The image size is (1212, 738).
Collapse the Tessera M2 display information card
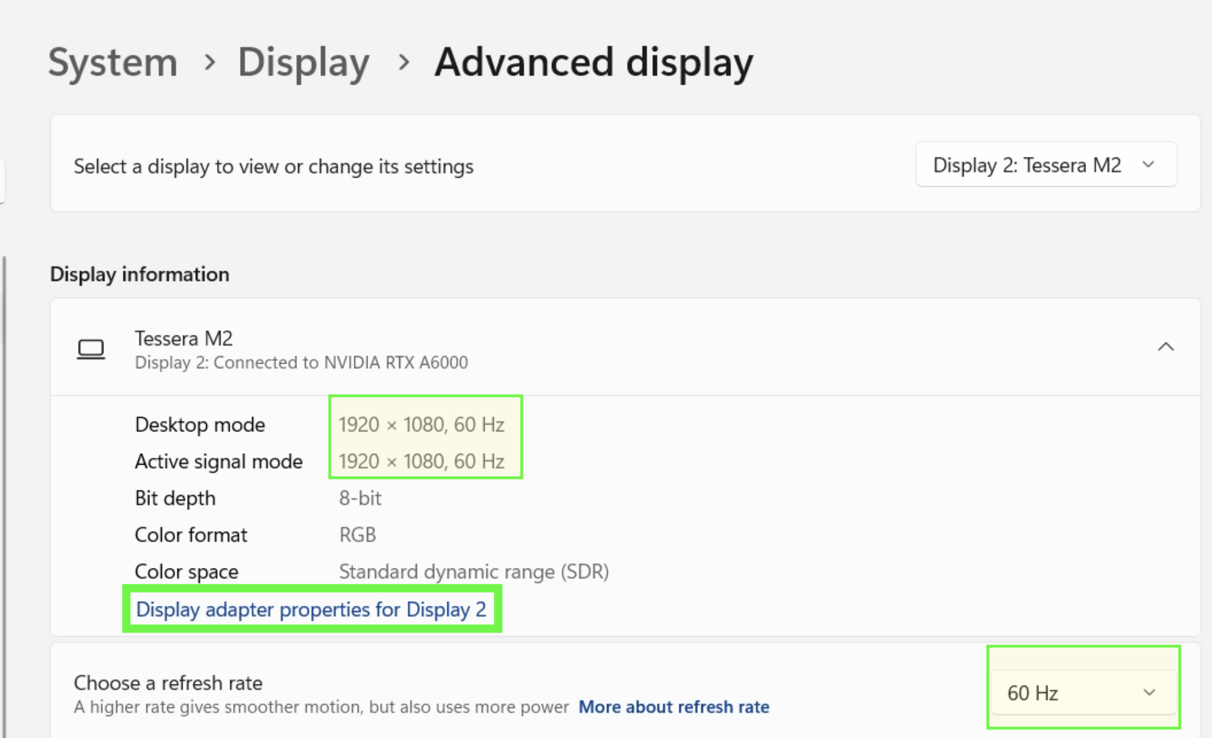[1166, 347]
